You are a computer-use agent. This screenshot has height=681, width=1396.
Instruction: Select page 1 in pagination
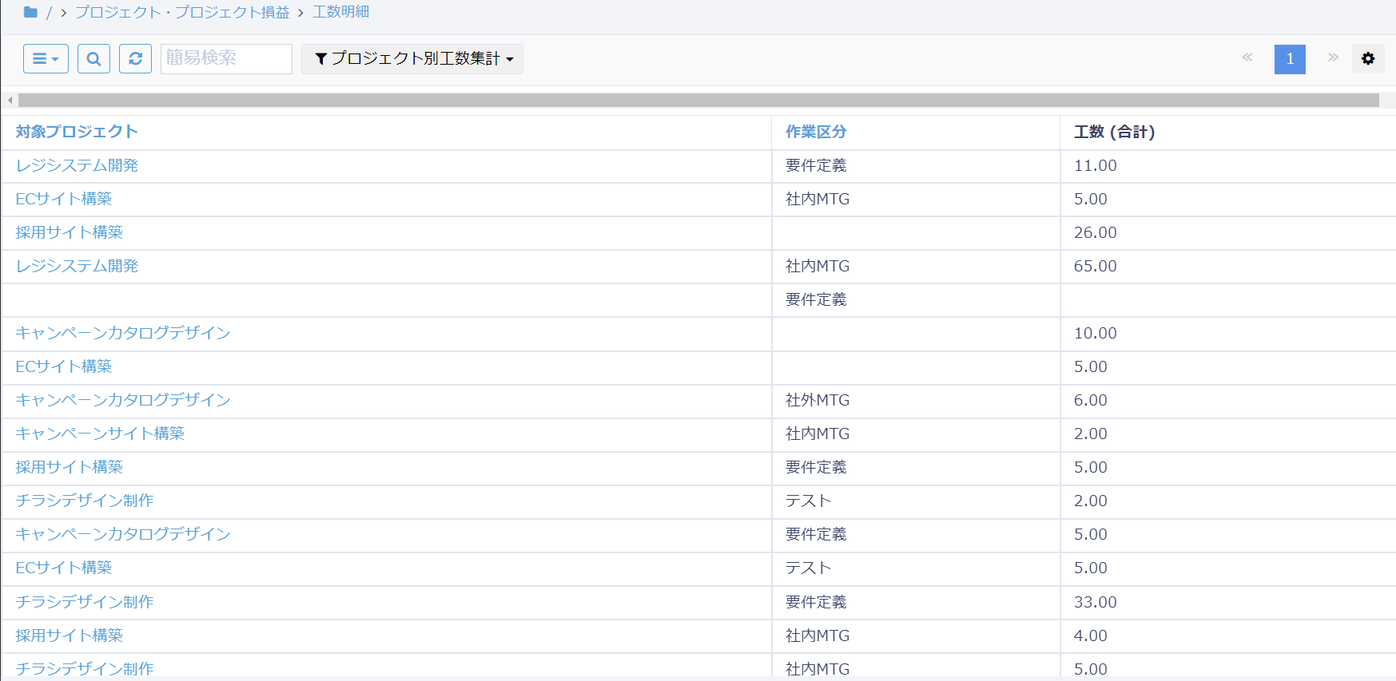[x=1289, y=59]
